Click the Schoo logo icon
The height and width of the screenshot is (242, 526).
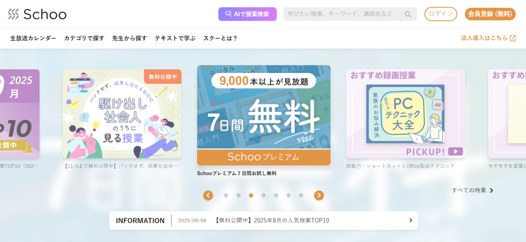click(13, 14)
